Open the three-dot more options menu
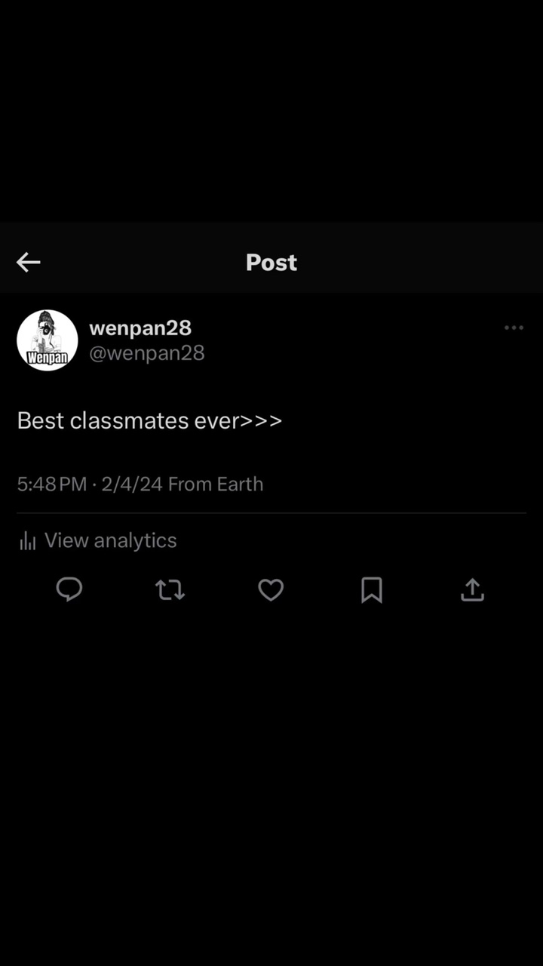 [514, 328]
